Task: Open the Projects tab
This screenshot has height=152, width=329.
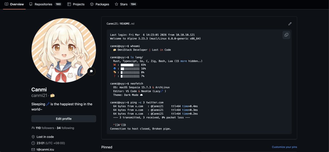Action: click(76, 4)
